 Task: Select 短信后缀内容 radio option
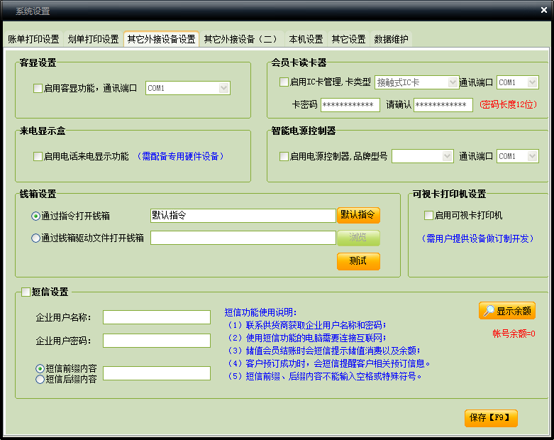(x=40, y=380)
